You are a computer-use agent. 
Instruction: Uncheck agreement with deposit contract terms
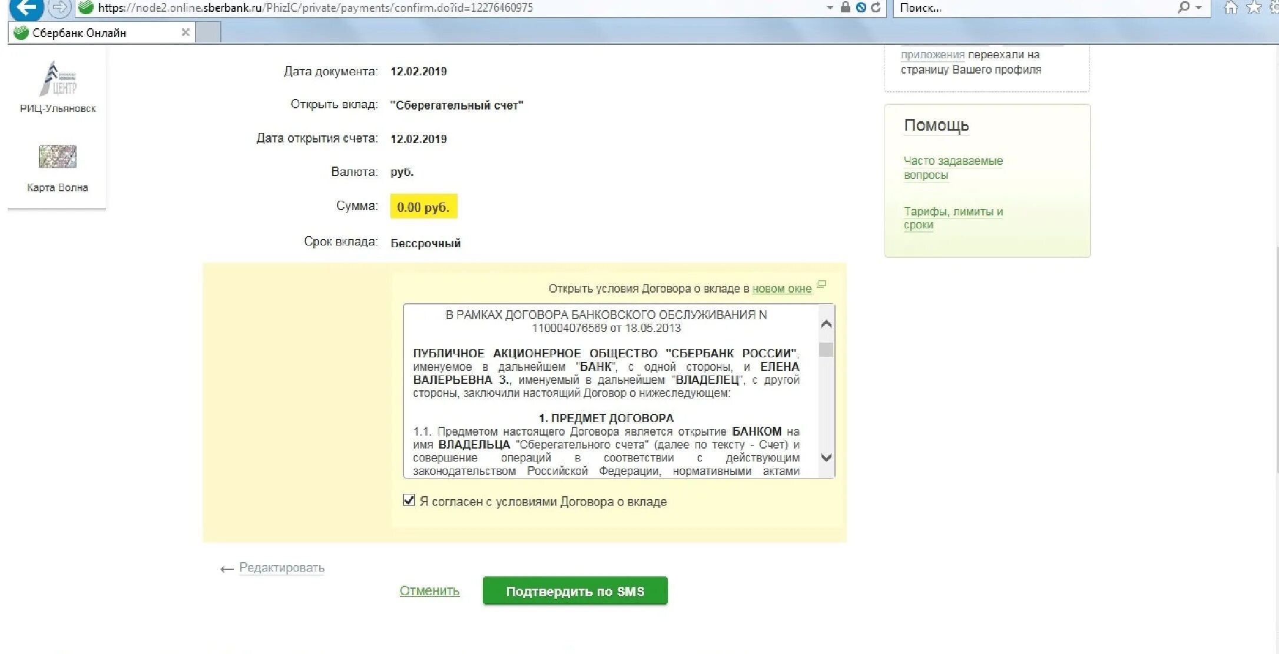409,500
